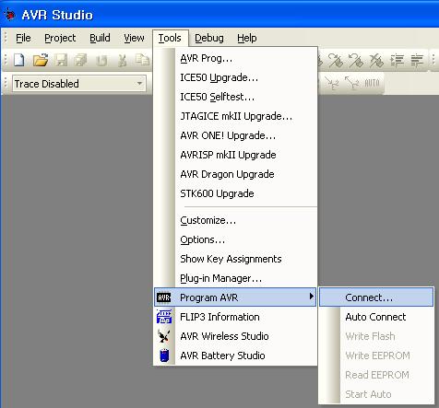439x408 pixels.
Task: Open the Project menu
Action: pyautogui.click(x=60, y=38)
